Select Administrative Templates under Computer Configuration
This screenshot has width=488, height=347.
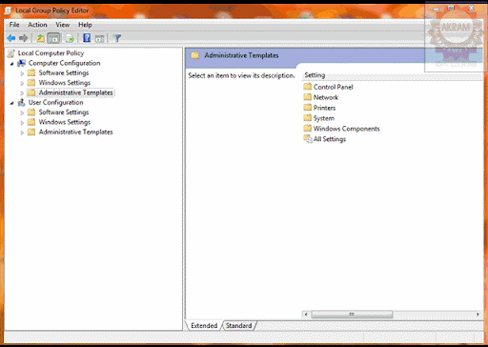pyautogui.click(x=75, y=92)
